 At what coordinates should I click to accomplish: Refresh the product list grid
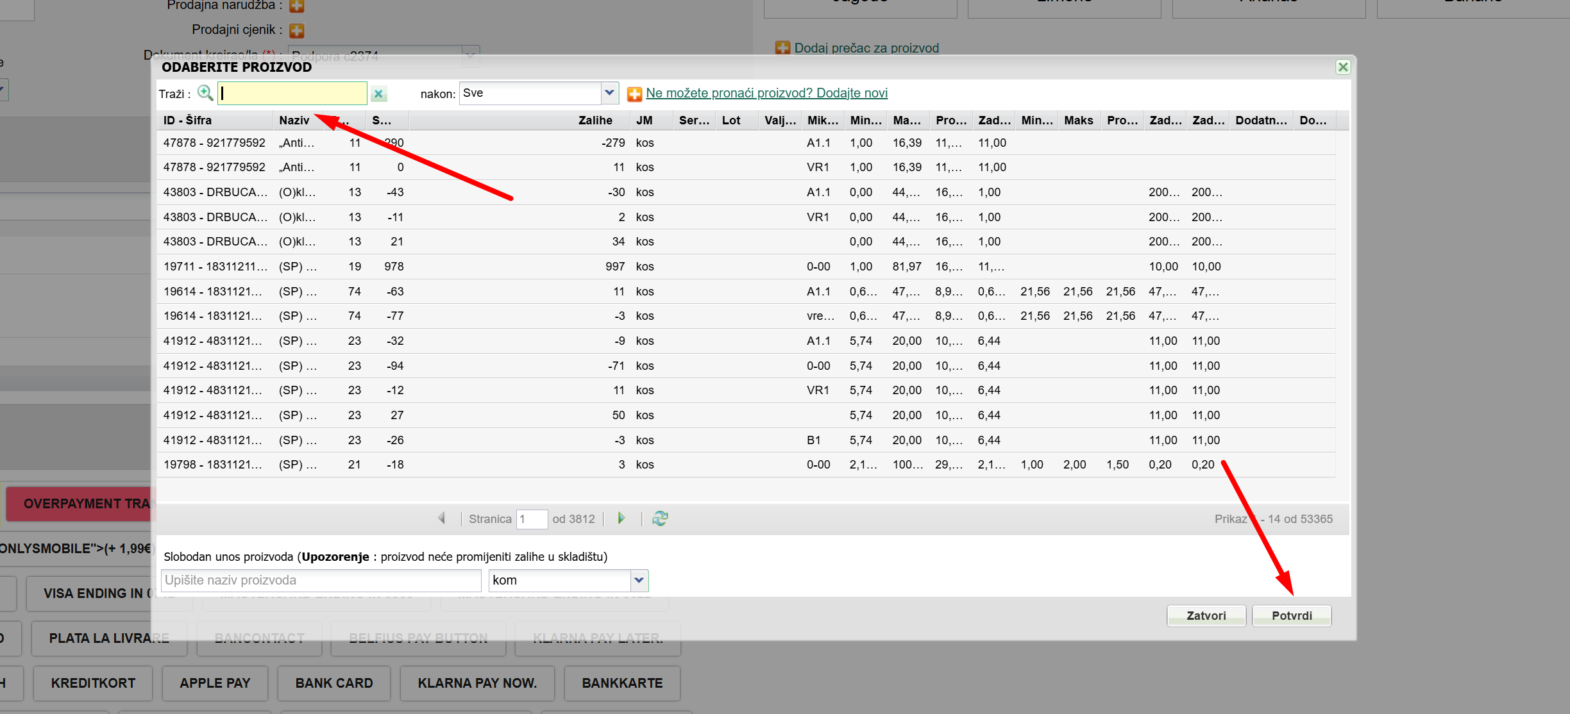660,519
